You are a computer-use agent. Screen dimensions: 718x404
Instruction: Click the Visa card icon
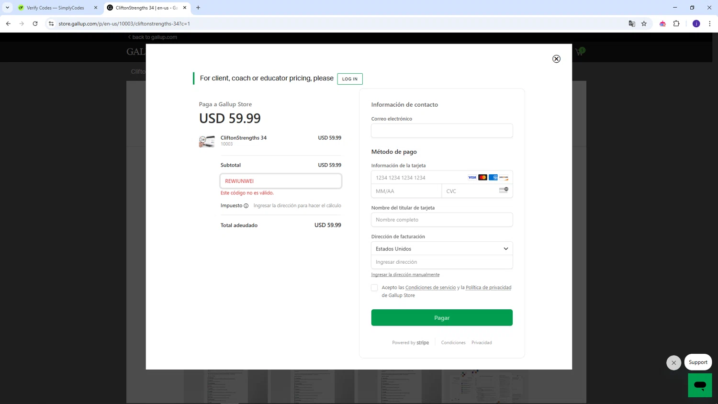[472, 178]
